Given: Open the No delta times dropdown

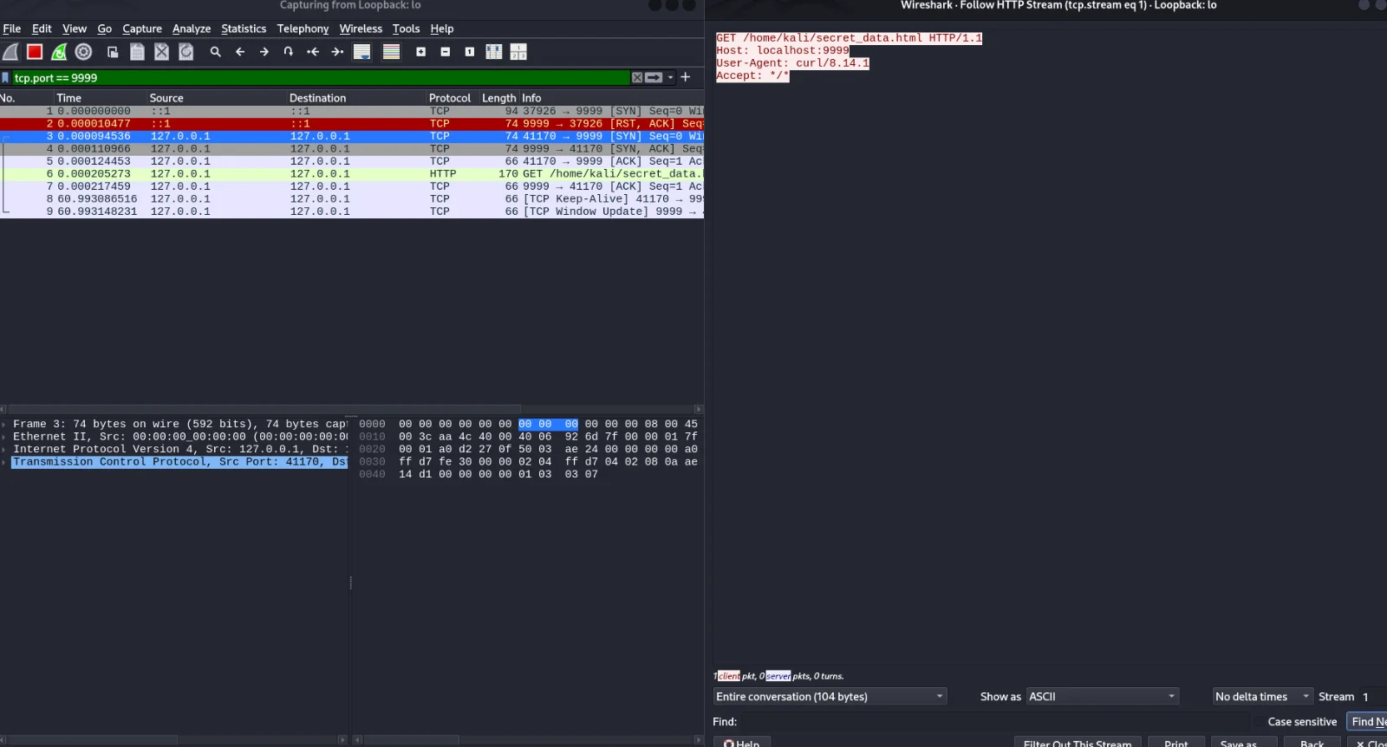Looking at the screenshot, I should tap(1262, 697).
